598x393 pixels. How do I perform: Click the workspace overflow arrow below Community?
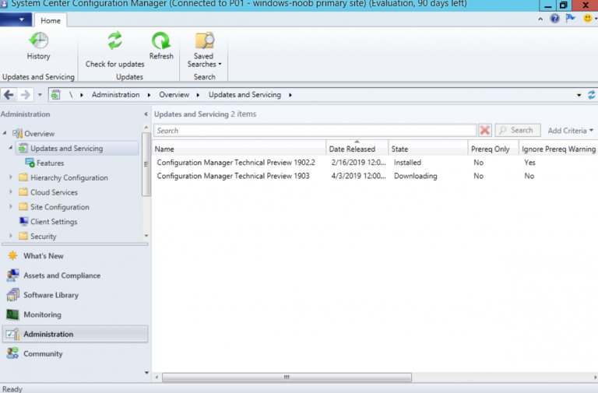point(147,373)
